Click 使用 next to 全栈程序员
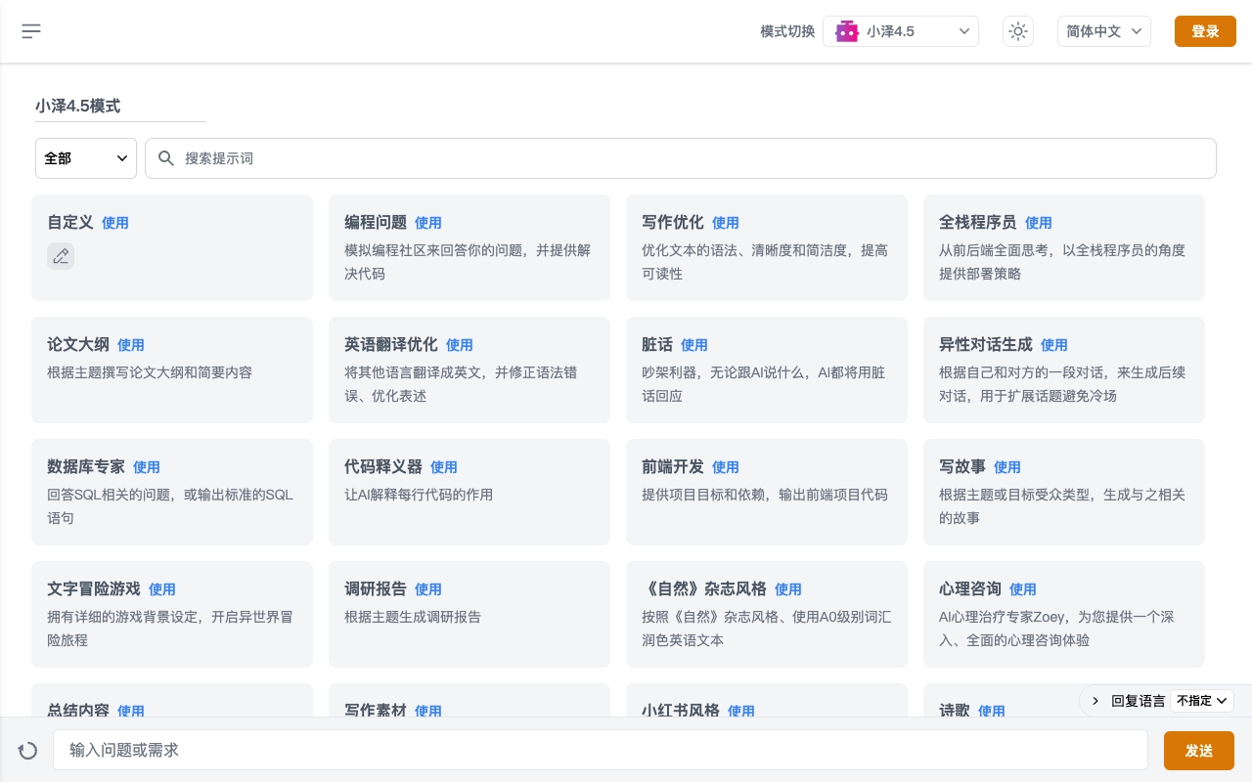This screenshot has height=782, width=1252. [x=1039, y=223]
